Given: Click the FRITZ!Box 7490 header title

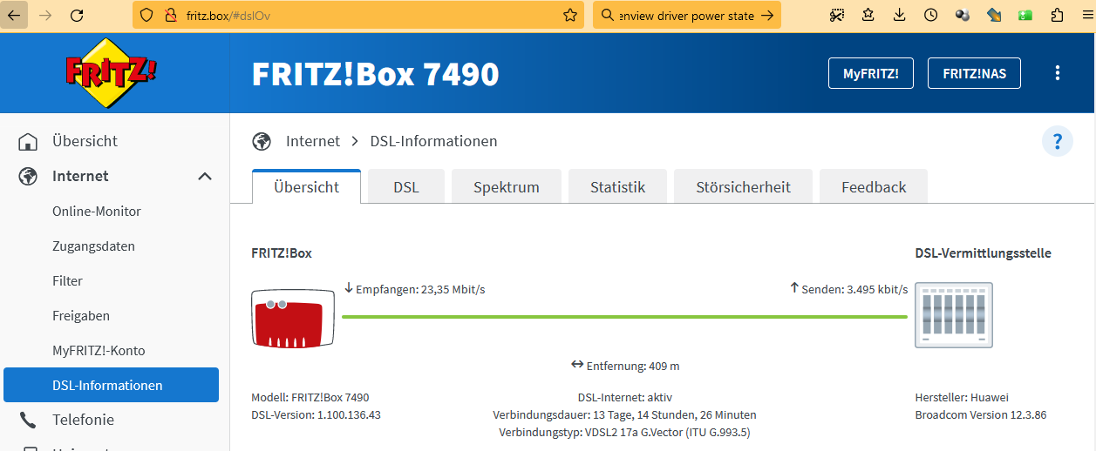Looking at the screenshot, I should [376, 74].
